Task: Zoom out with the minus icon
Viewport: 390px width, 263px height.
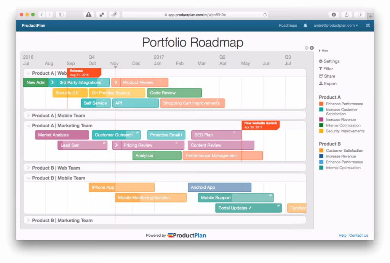Action: 306,48
